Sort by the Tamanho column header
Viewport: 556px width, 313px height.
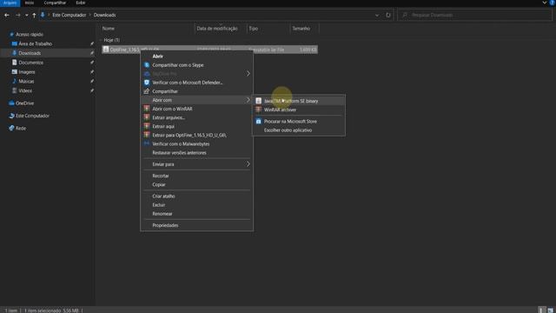301,29
